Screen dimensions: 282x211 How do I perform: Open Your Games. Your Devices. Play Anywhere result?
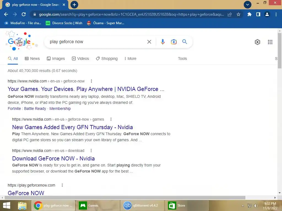[x=86, y=89]
